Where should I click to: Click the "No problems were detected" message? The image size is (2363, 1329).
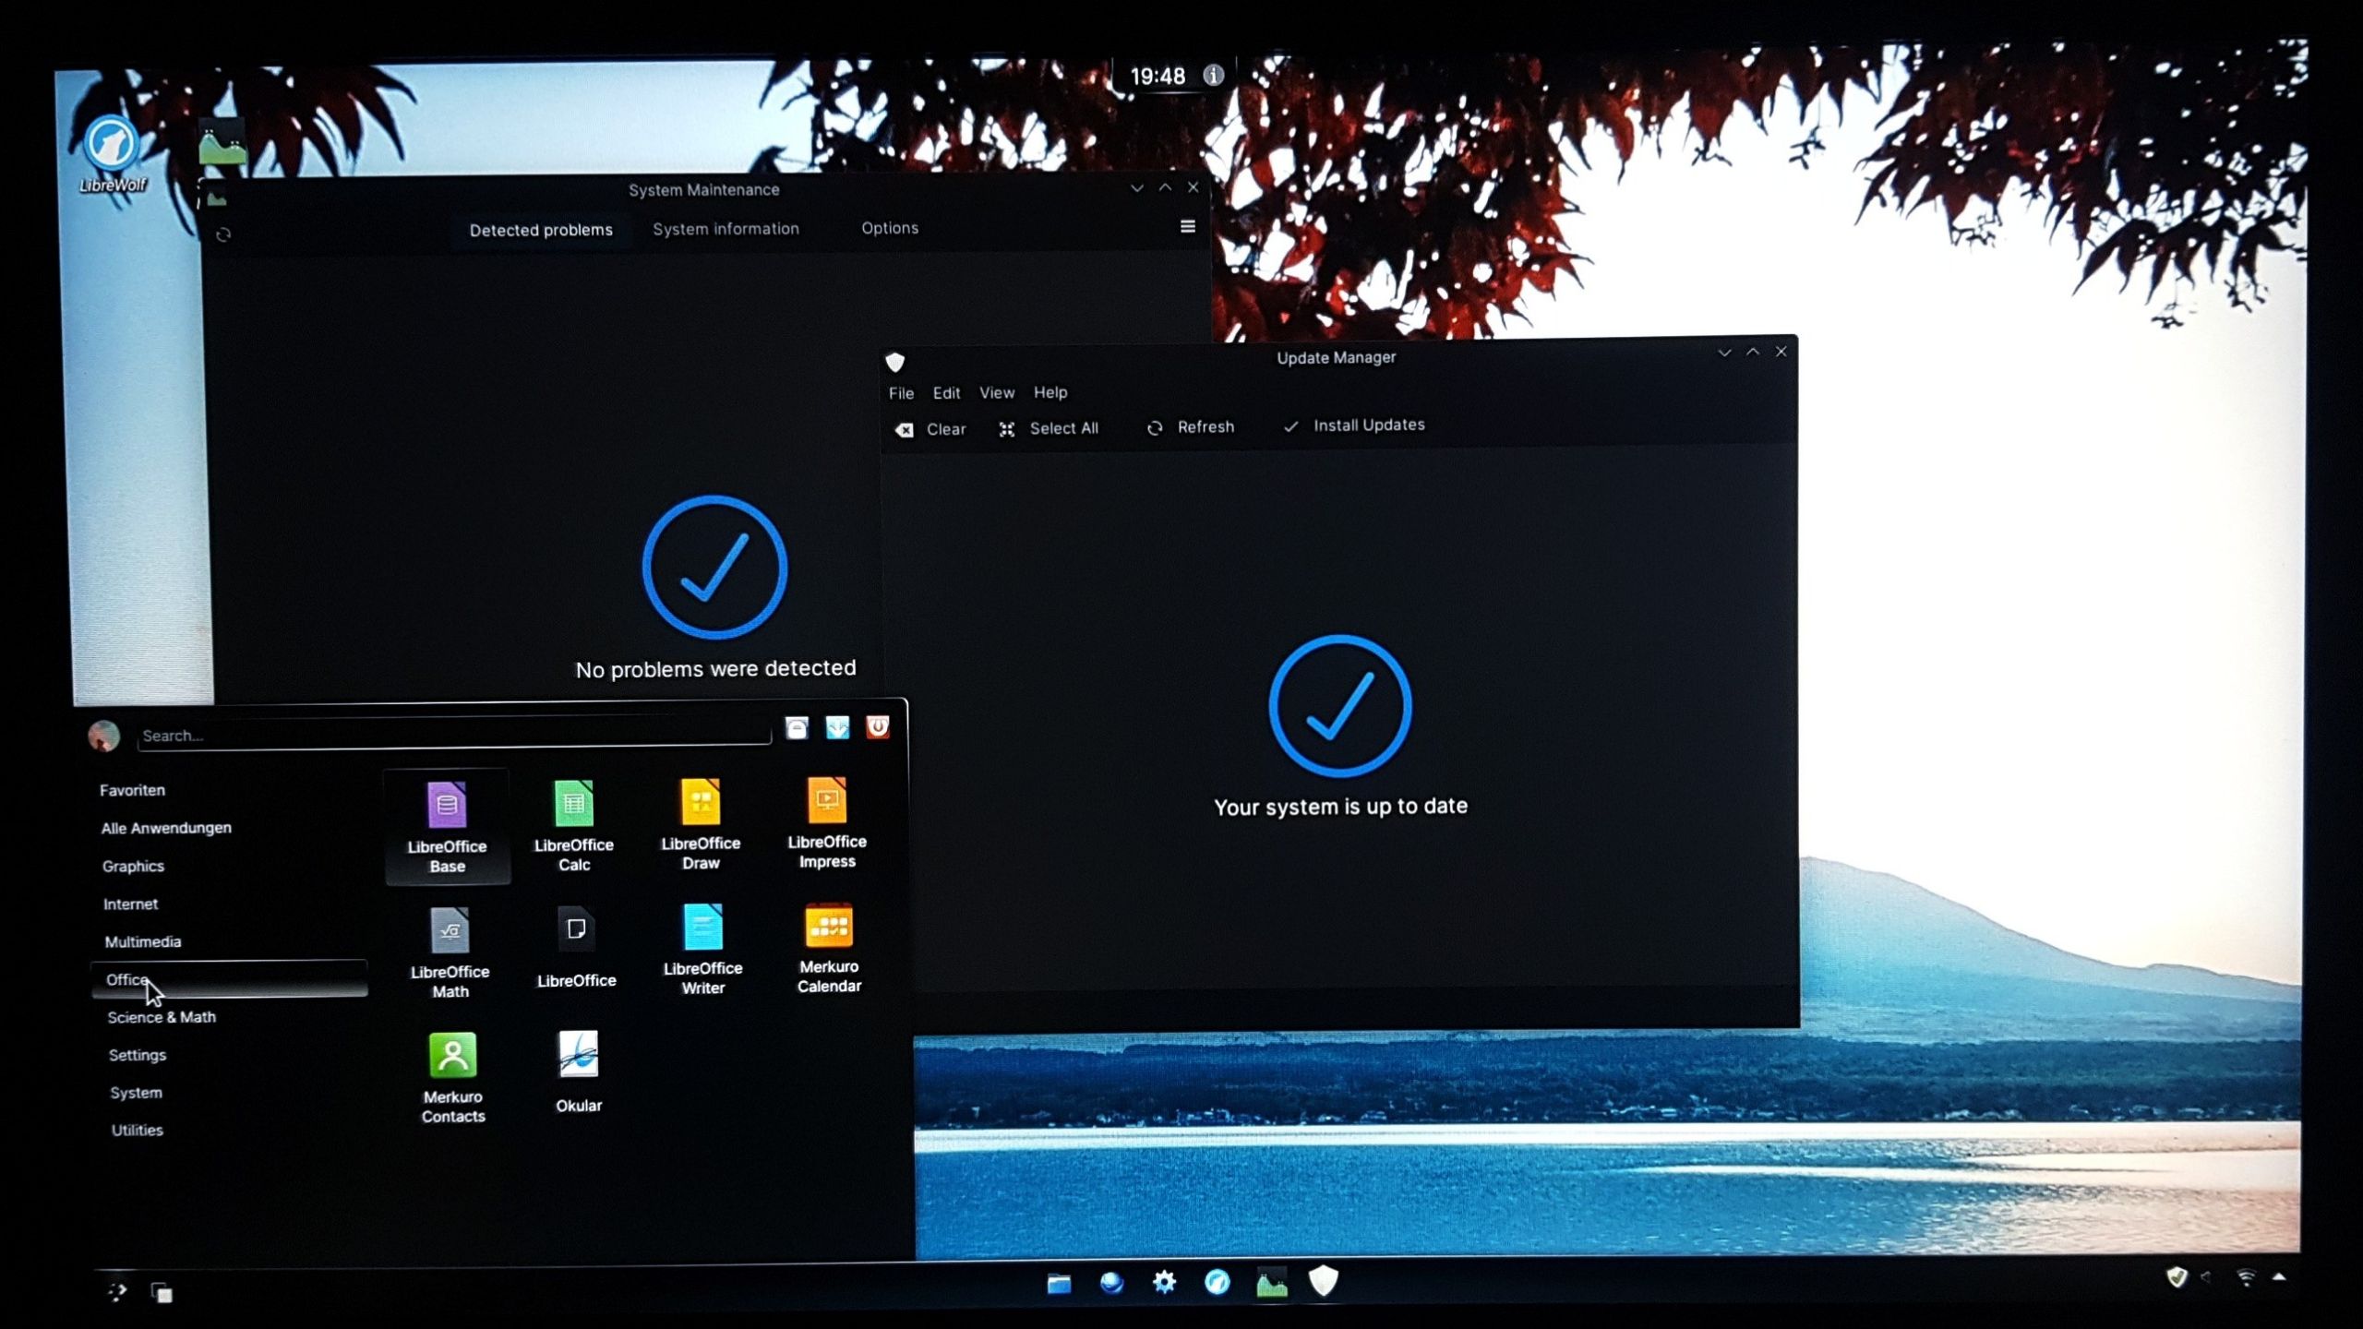pos(715,668)
